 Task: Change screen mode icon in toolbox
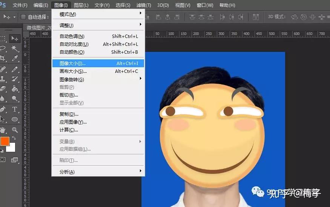(x=15, y=160)
